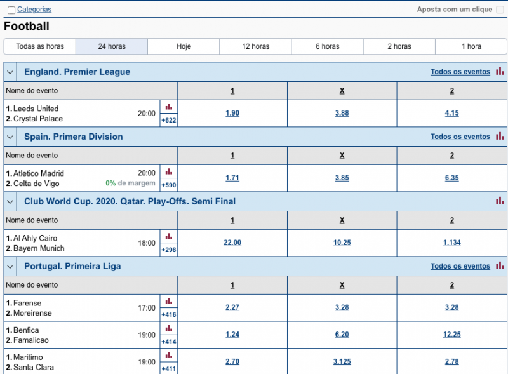
Task: Click chart icon in England Premier League header
Action: tap(500, 72)
